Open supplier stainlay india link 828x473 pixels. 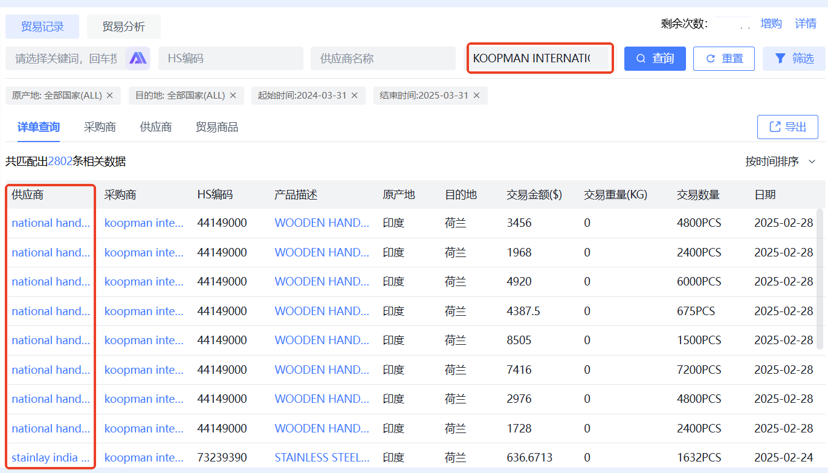tap(51, 457)
